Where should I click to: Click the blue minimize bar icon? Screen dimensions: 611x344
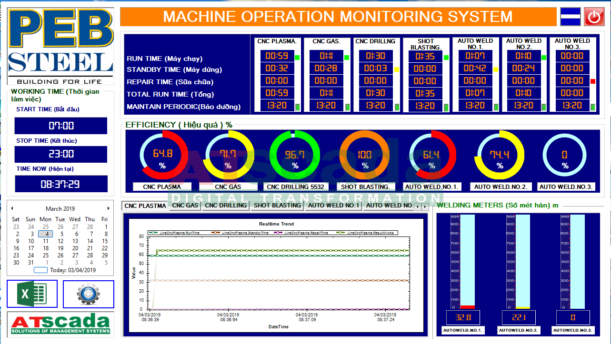(x=570, y=17)
